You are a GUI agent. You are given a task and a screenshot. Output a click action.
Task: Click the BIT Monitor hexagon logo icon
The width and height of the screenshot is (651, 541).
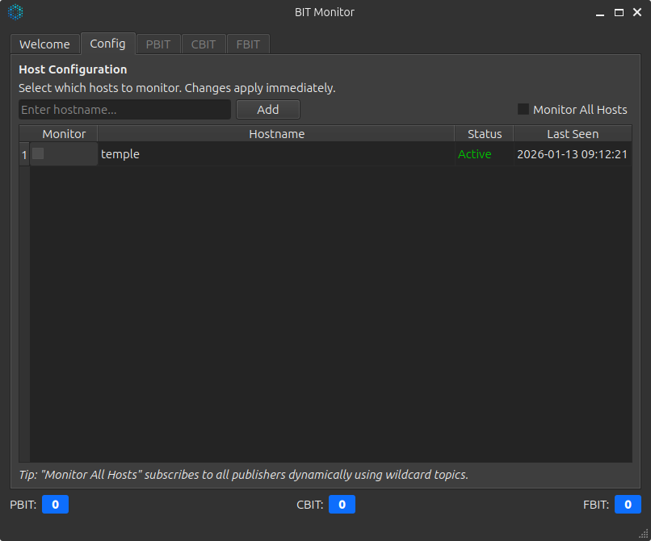point(15,12)
